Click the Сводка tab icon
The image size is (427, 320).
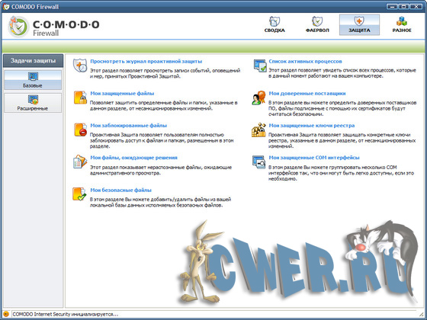pyautogui.click(x=274, y=21)
